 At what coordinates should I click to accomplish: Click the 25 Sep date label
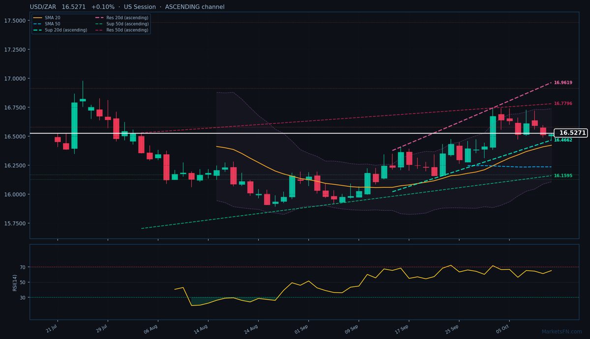[452, 328]
